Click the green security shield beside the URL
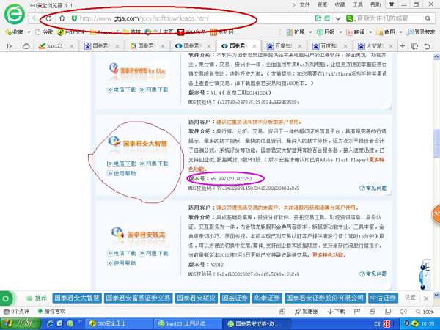This screenshot has height=330, width=440. pyautogui.click(x=74, y=18)
